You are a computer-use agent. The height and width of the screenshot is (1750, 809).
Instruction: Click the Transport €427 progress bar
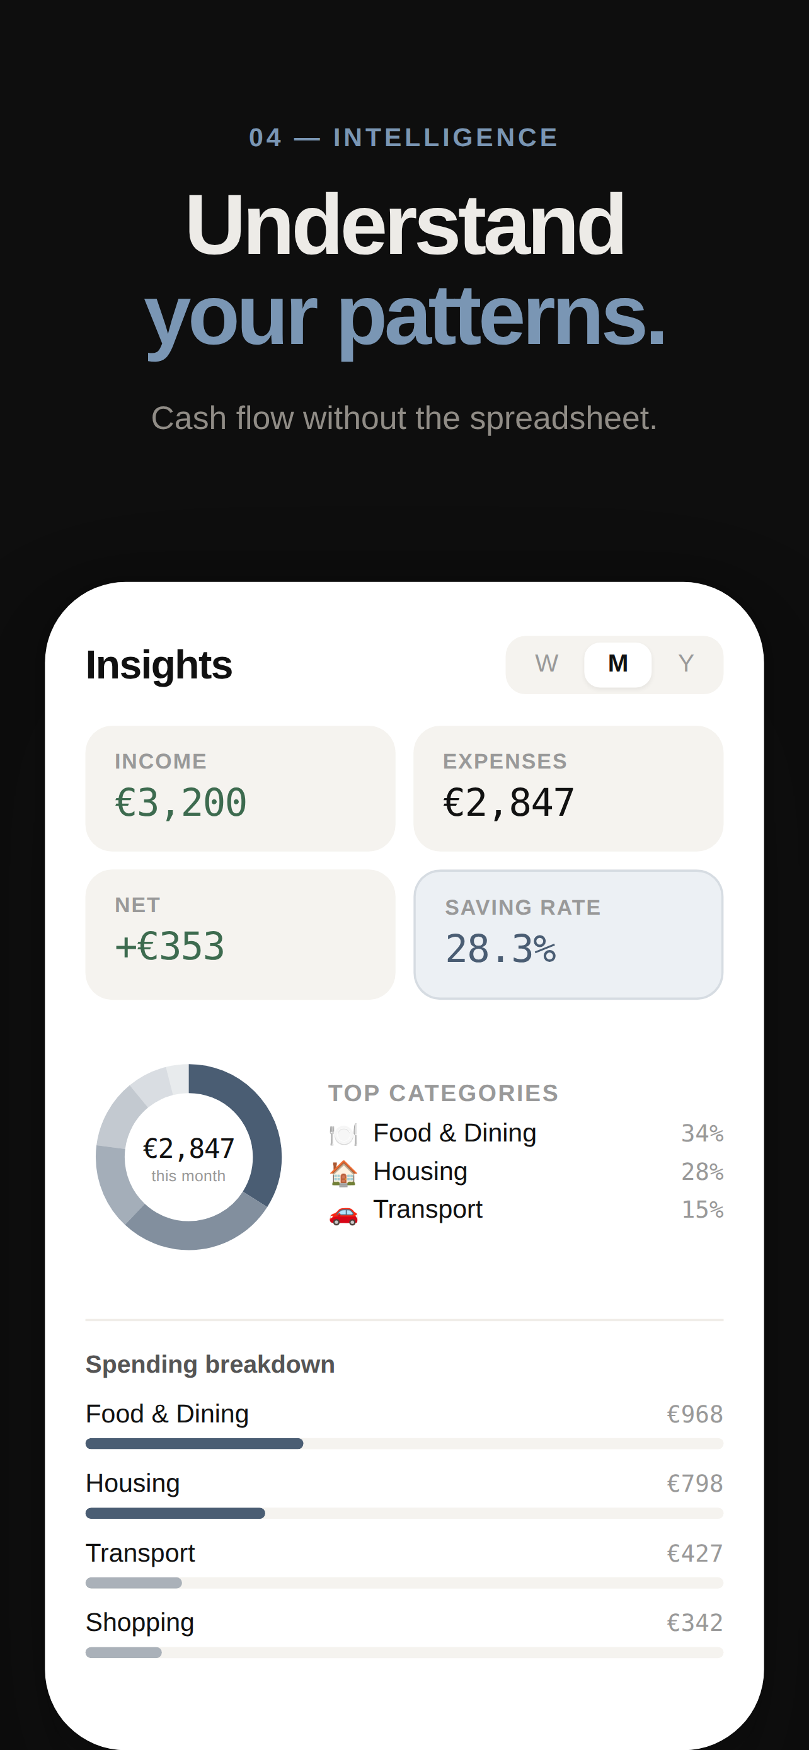tap(404, 1582)
